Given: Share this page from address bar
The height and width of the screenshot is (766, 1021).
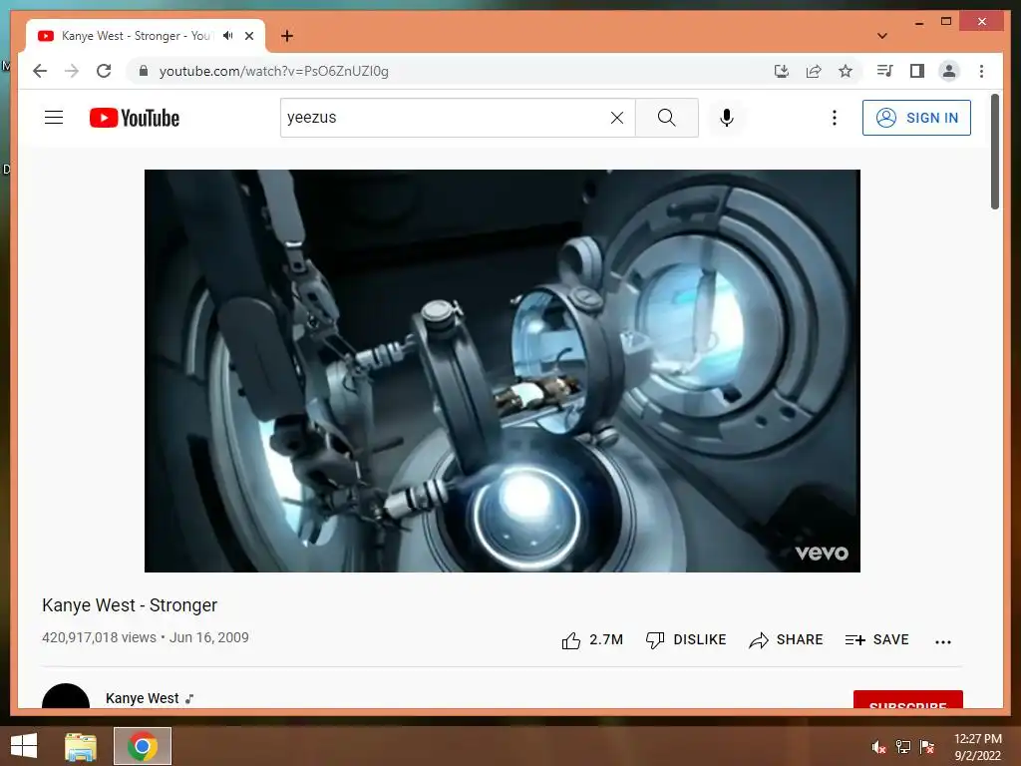Looking at the screenshot, I should pyautogui.click(x=814, y=71).
